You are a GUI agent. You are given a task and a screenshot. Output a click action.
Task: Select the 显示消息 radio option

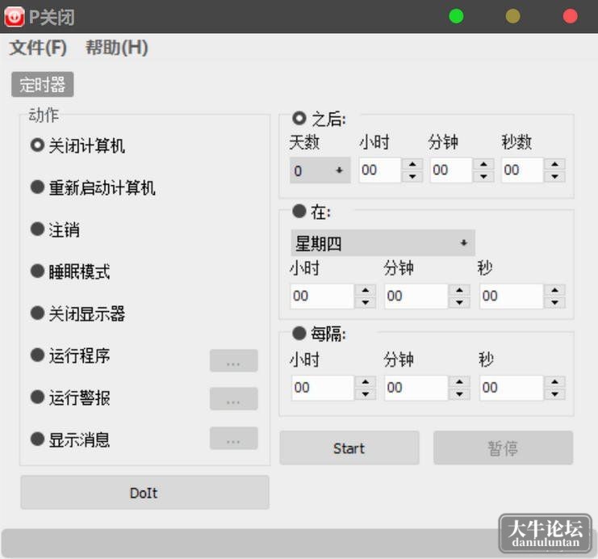70,439
